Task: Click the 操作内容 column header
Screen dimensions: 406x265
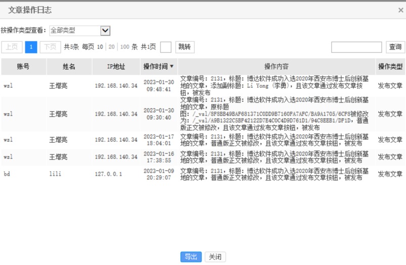Action: click(x=276, y=67)
